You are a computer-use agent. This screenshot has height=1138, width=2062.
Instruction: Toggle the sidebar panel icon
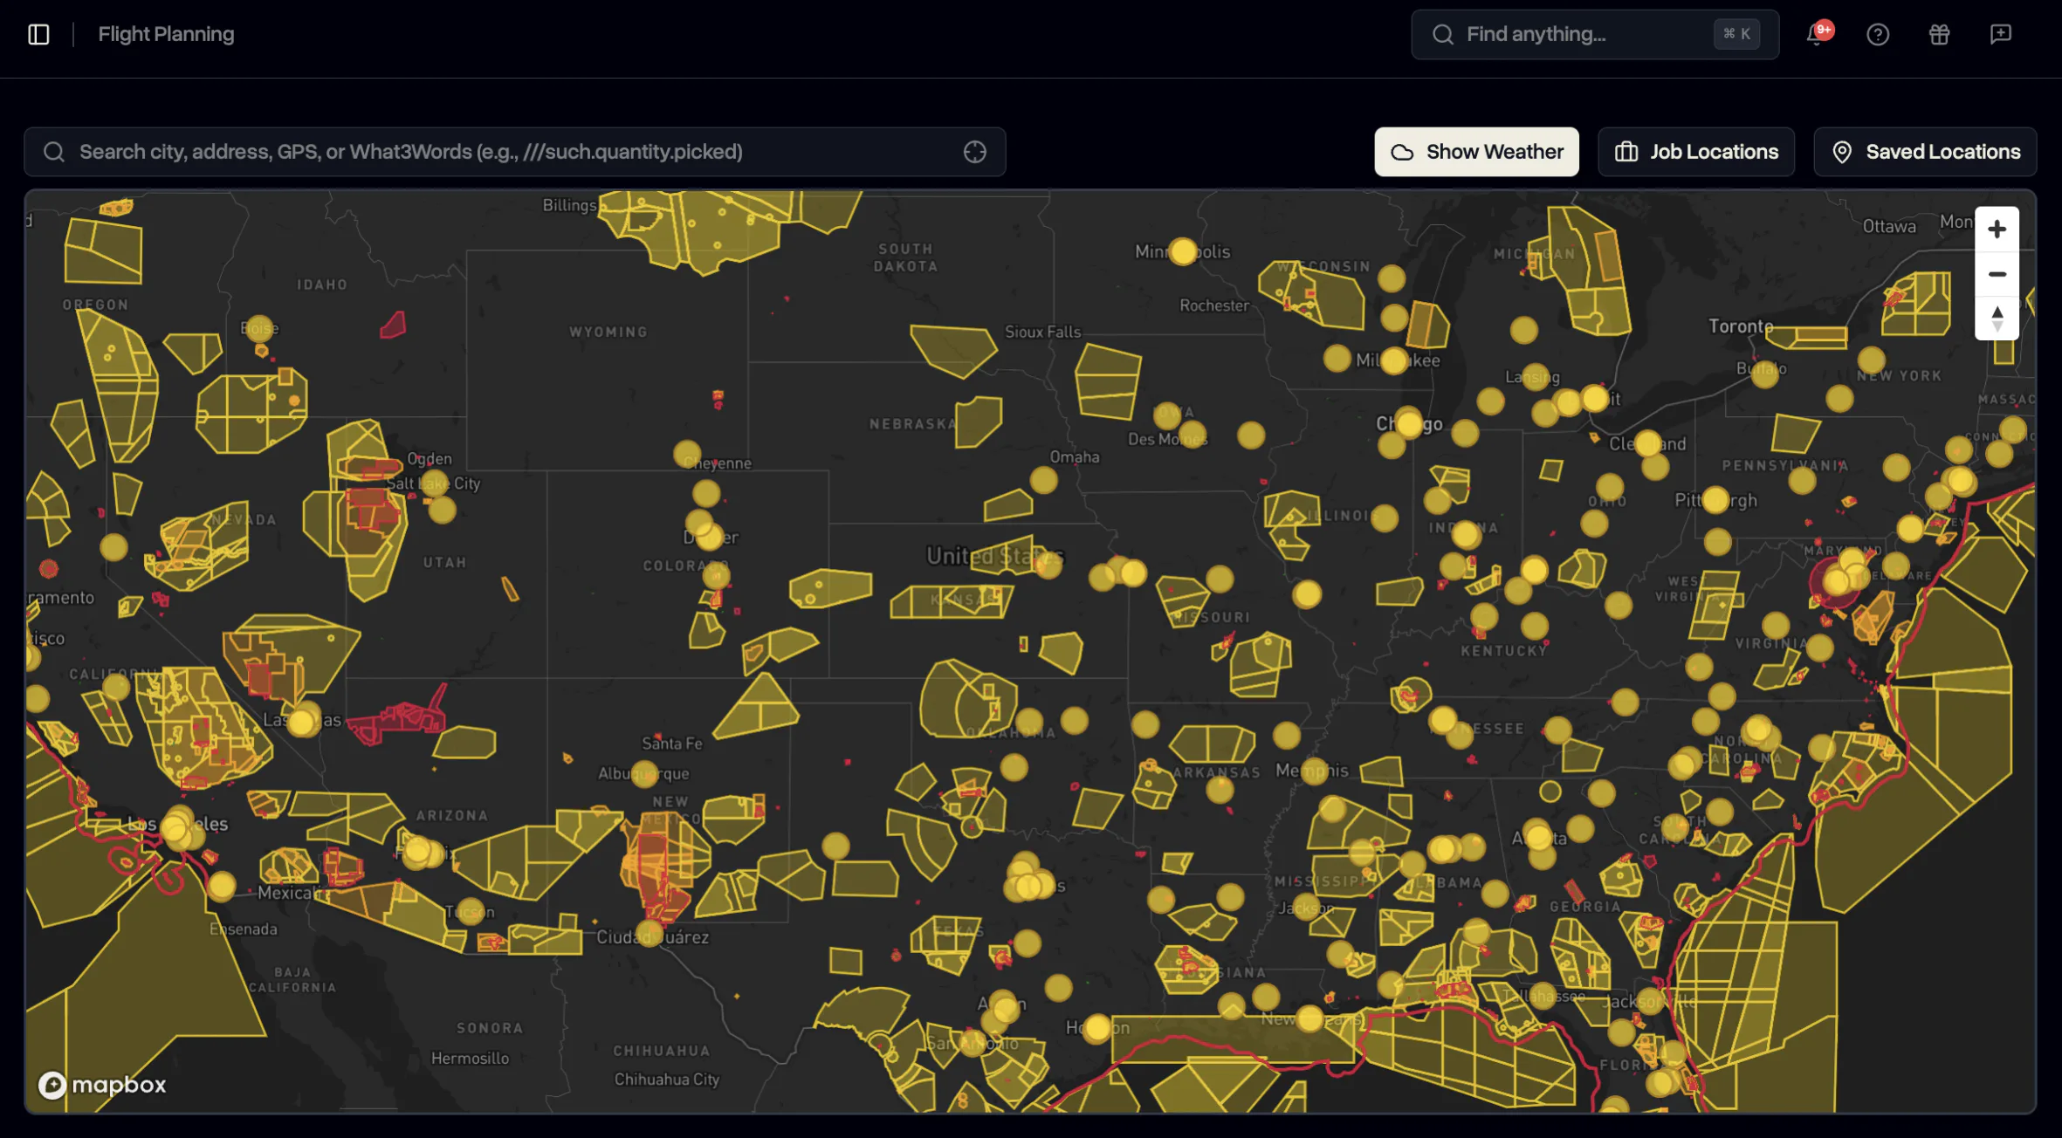(x=38, y=34)
